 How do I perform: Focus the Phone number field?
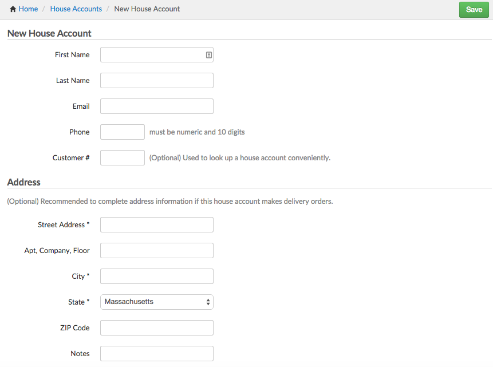click(122, 132)
